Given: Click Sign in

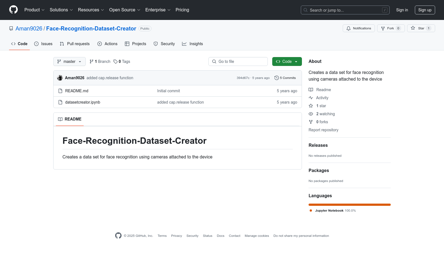Looking at the screenshot, I should 402,10.
